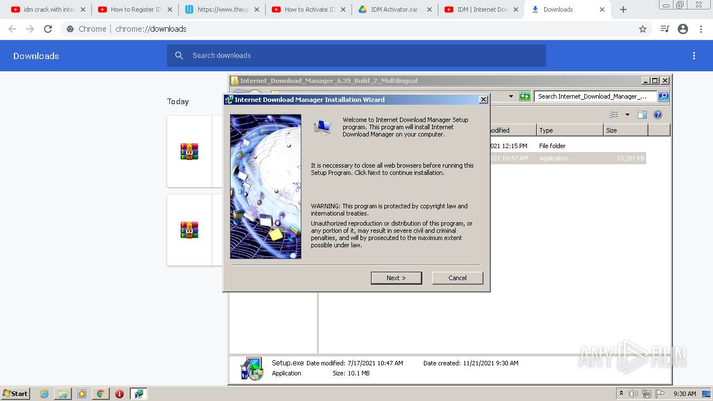Switch to Chrome from the taskbar
The width and height of the screenshot is (713, 401).
coord(100,394)
